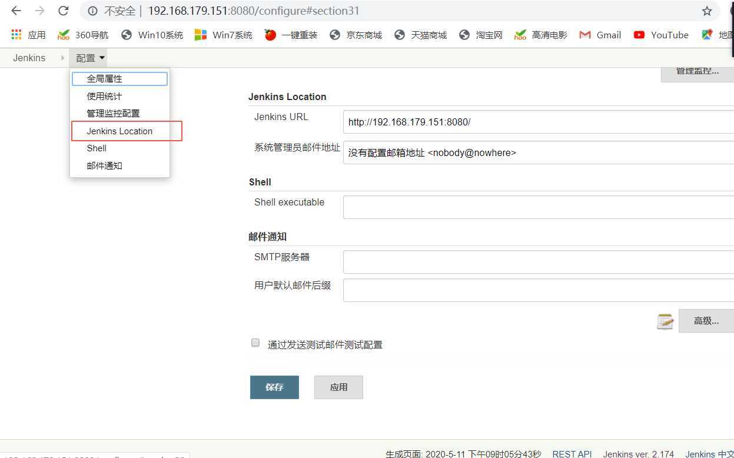Select 邮件通知 in the section menu

pos(119,165)
